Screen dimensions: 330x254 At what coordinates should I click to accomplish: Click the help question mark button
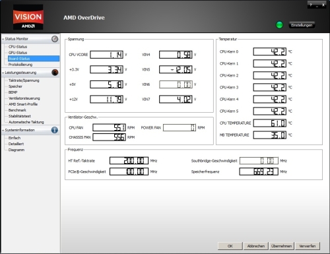(x=311, y=5)
